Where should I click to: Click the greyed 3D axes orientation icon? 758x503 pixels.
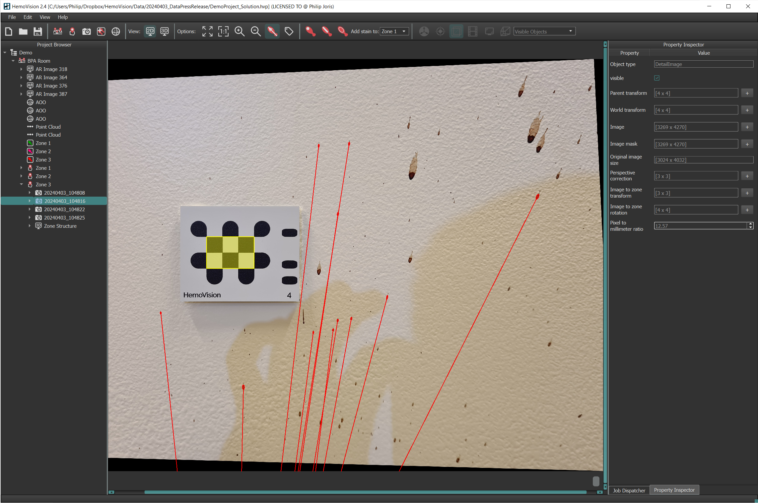(424, 31)
